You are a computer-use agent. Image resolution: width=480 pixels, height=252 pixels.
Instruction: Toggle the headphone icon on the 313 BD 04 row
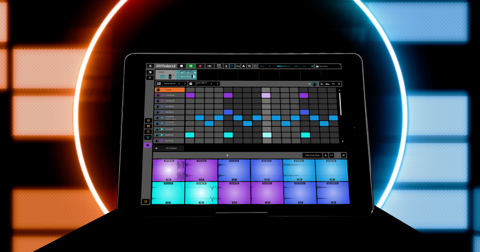[x=157, y=95]
